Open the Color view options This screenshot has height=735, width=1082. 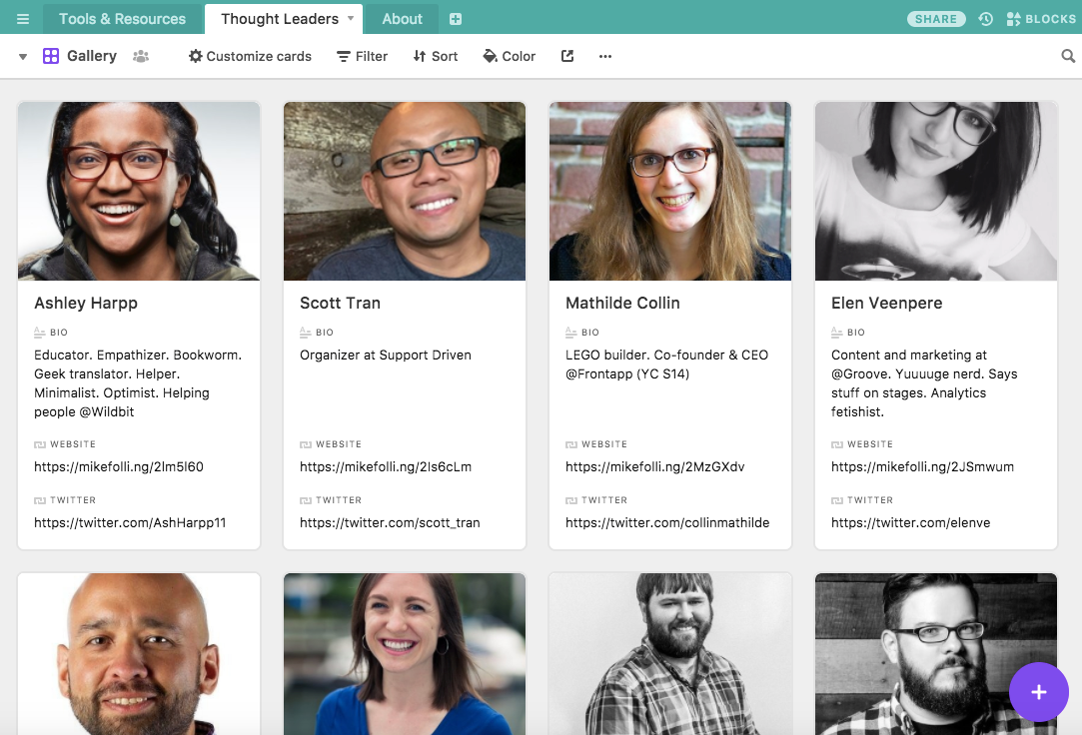point(509,56)
